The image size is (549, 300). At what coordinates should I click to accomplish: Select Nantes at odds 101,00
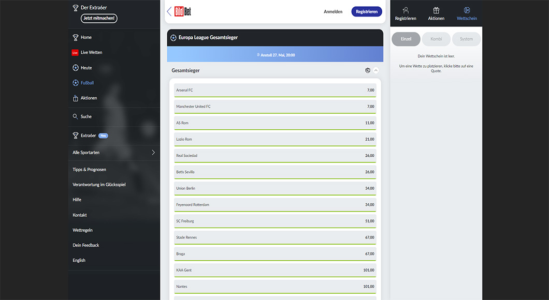(x=275, y=287)
